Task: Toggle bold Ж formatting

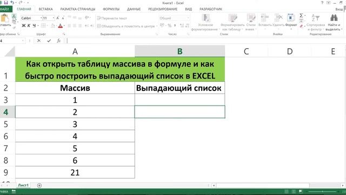Action: click(x=24, y=25)
